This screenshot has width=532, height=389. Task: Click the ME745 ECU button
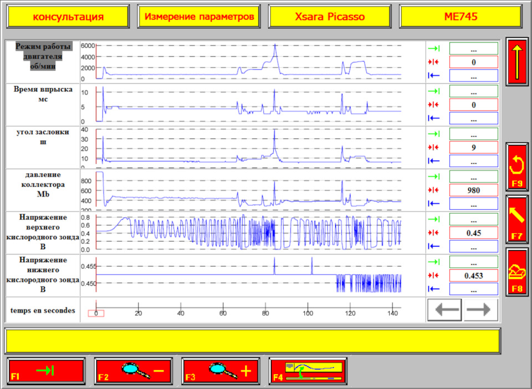tap(461, 17)
